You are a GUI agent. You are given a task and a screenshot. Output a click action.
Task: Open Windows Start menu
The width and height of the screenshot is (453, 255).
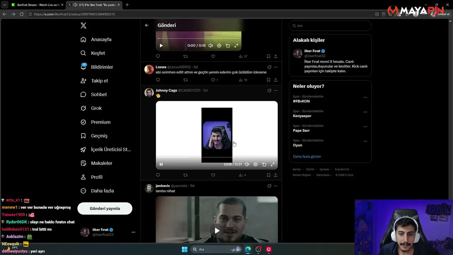click(x=184, y=249)
